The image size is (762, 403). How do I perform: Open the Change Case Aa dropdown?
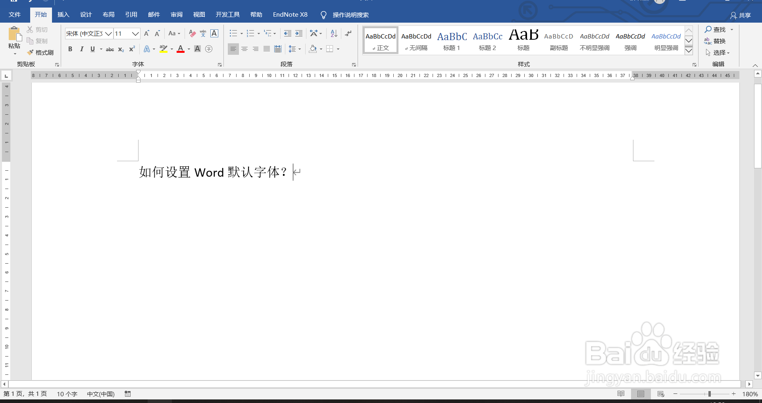(174, 33)
